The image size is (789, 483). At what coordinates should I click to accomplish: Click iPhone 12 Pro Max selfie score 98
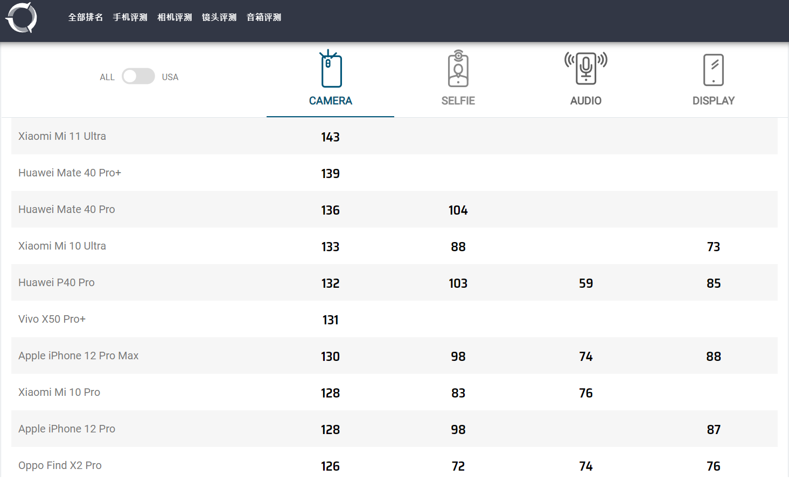458,357
